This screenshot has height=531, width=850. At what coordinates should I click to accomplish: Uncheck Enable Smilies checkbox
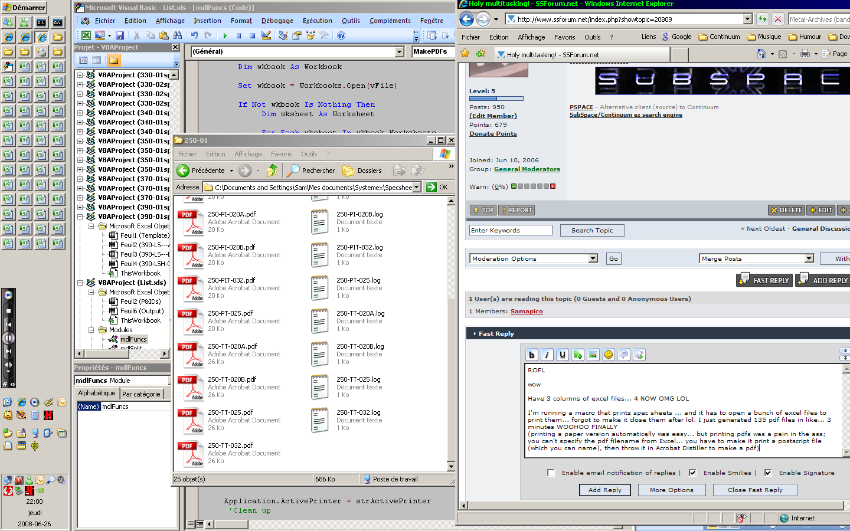(692, 473)
